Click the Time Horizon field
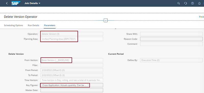Screen dimensions: 204x93 (x=72, y=80)
